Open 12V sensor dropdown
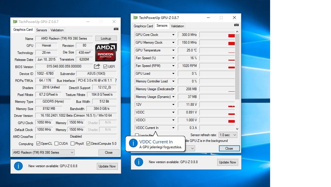 pos(173,105)
